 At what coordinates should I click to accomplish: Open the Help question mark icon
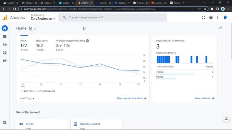pyautogui.click(x=211, y=18)
